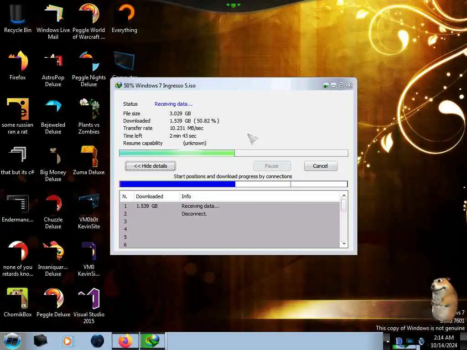Image resolution: width=467 pixels, height=350 pixels.
Task: Open Firefox from the taskbar
Action: 125,341
